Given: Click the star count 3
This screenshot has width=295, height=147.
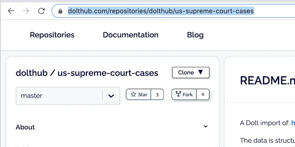Looking at the screenshot, I should click(157, 94).
